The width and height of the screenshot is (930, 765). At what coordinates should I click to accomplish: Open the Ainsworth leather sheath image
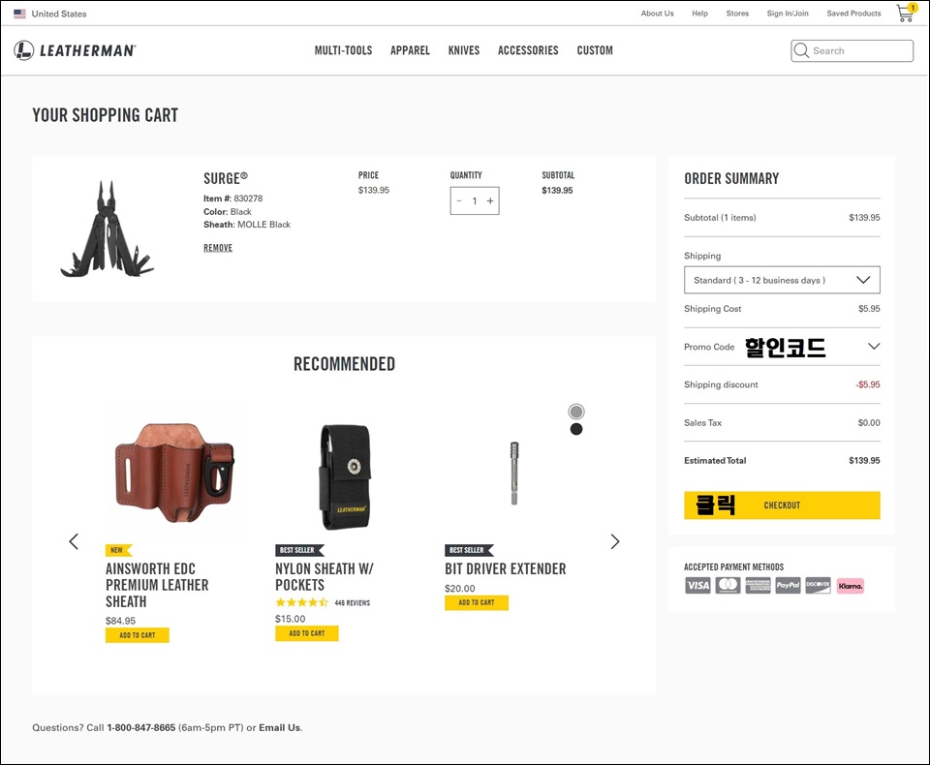click(x=174, y=473)
